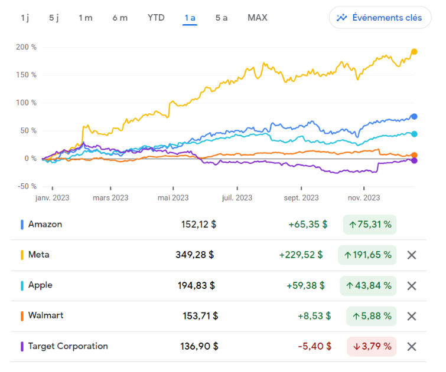Click the active 1 a tab
This screenshot has width=446, height=372.
pyautogui.click(x=190, y=18)
